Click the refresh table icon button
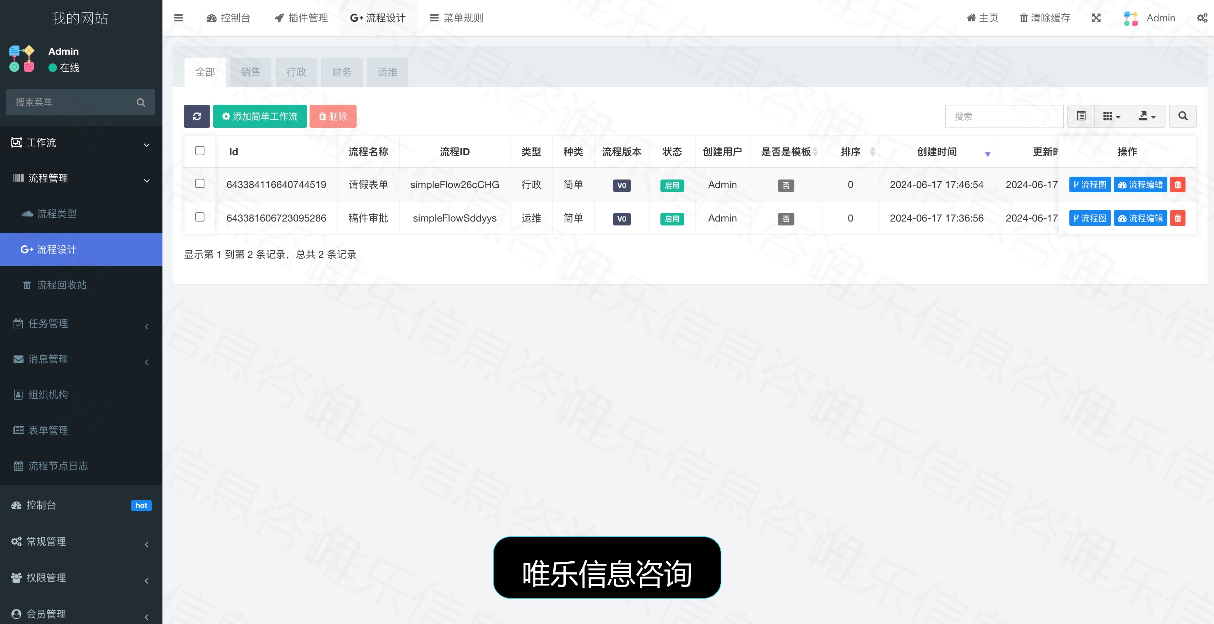This screenshot has width=1214, height=624. pyautogui.click(x=197, y=116)
